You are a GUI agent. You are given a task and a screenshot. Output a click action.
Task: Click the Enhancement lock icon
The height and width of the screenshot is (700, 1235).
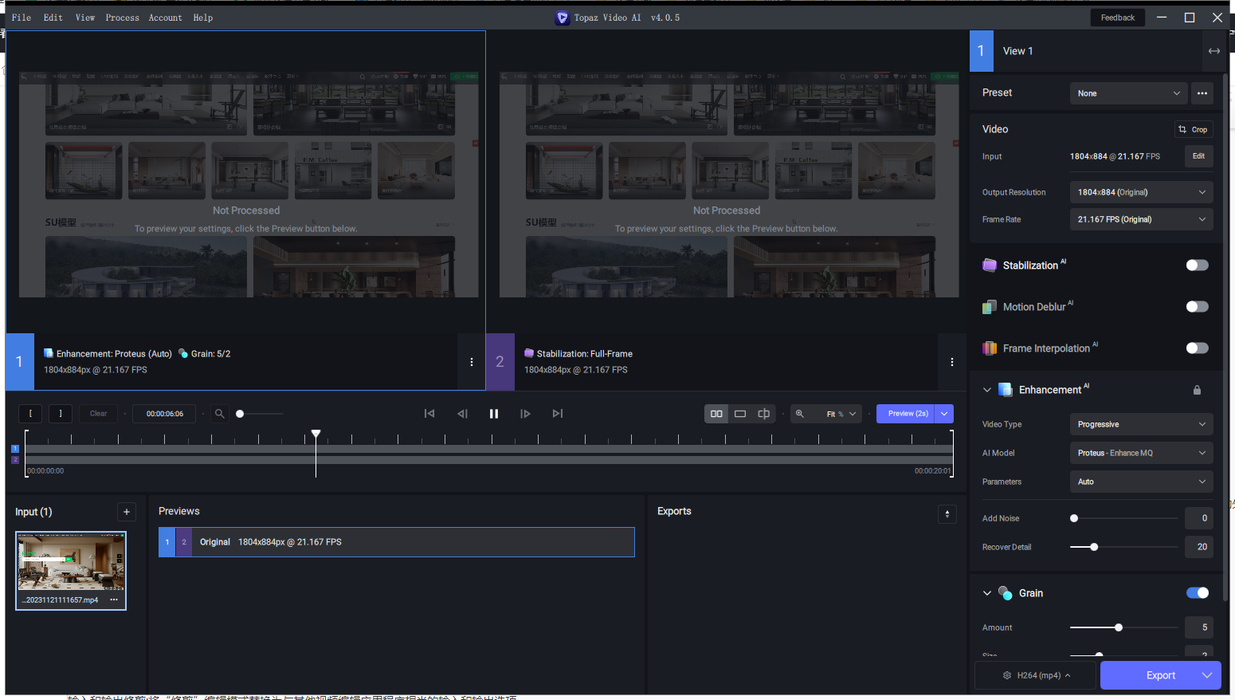1197,390
